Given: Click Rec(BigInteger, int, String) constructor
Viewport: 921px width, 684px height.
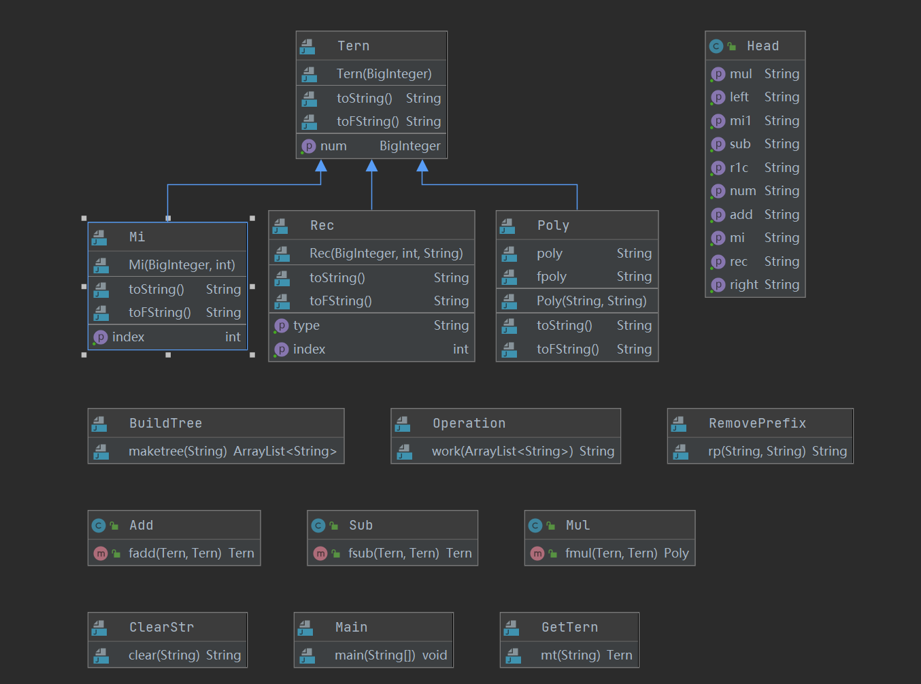Looking at the screenshot, I should 371,253.
